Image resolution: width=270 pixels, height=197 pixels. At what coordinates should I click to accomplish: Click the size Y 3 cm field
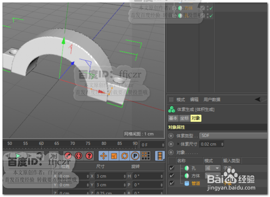click(110, 185)
